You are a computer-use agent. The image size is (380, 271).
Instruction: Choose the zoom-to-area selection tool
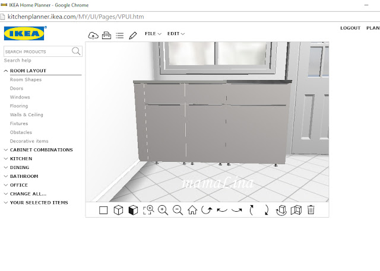[x=148, y=210]
